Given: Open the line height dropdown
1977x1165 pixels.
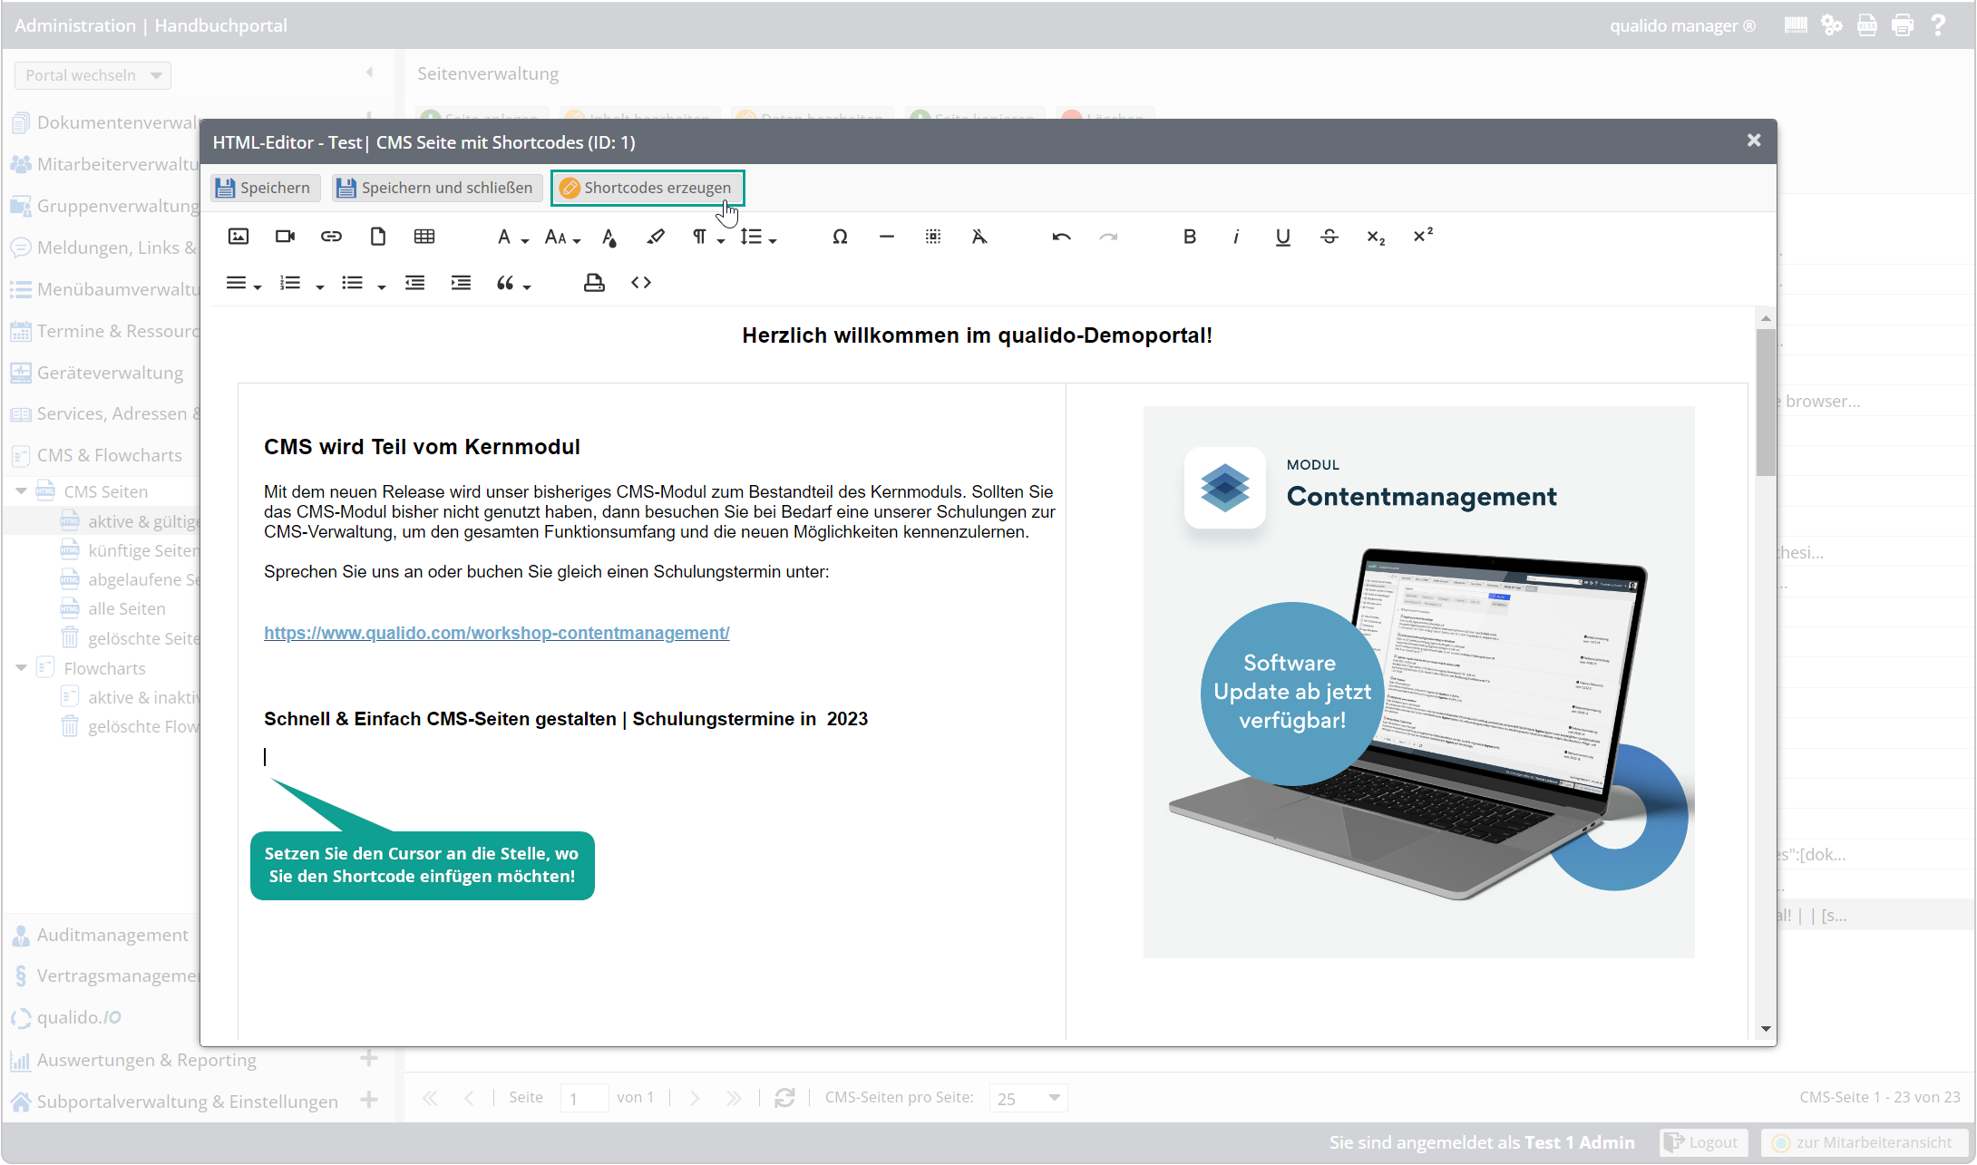Looking at the screenshot, I should click(758, 238).
